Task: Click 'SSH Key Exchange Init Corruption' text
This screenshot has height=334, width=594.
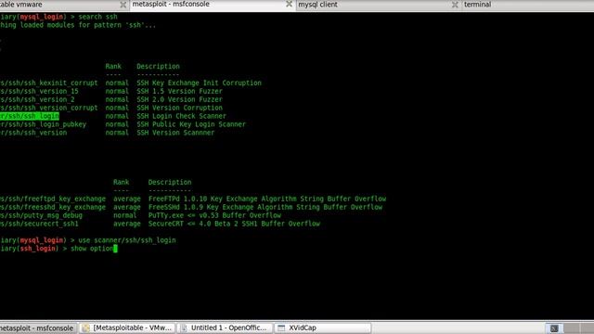Action: click(199, 83)
